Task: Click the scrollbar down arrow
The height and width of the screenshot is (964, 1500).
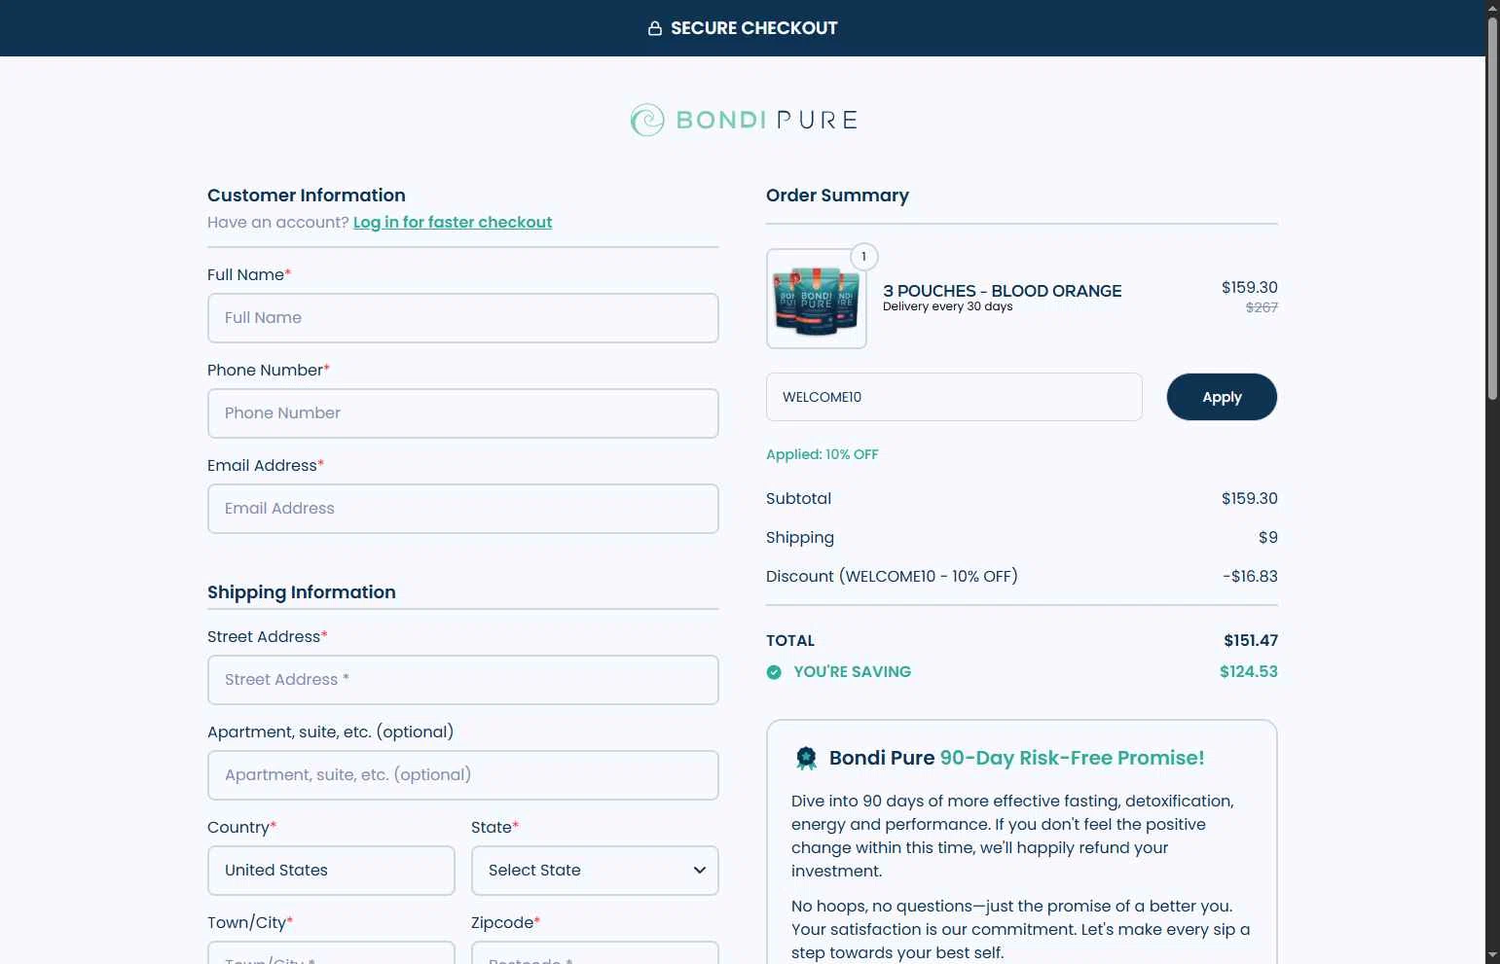Action: click(x=1492, y=955)
